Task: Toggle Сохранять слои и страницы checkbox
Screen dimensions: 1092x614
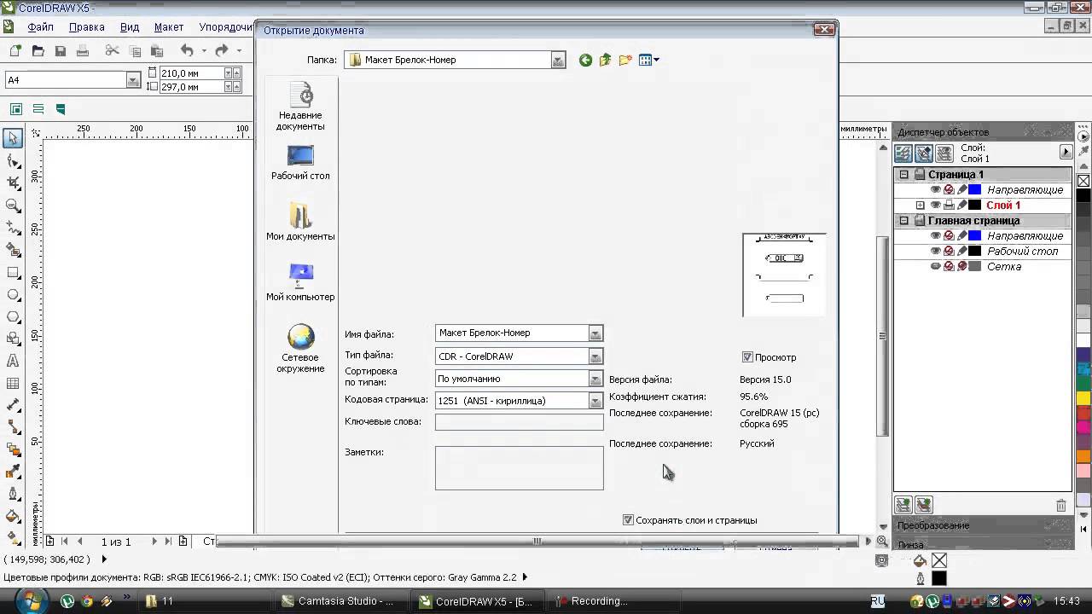Action: click(628, 519)
